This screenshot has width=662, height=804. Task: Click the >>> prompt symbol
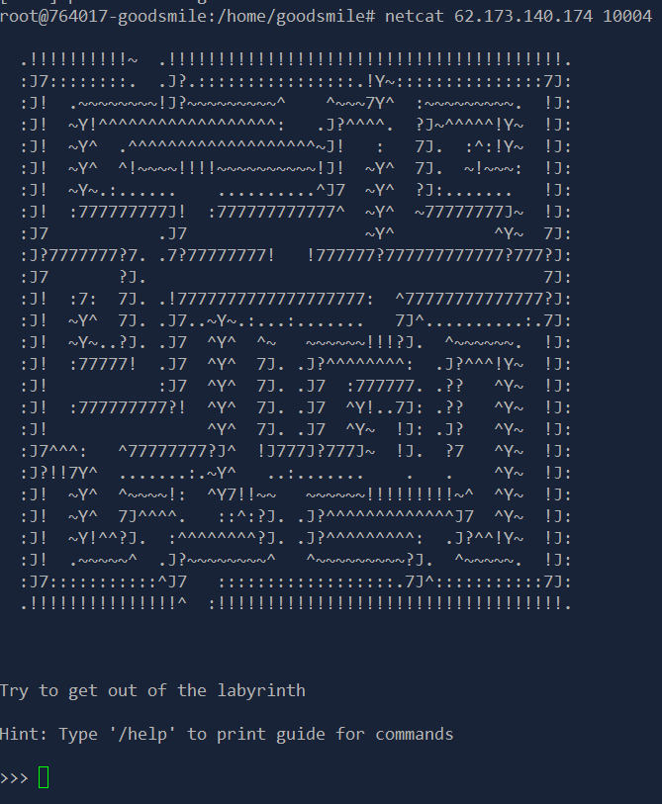[14, 778]
